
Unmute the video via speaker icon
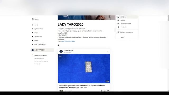[60, 56]
